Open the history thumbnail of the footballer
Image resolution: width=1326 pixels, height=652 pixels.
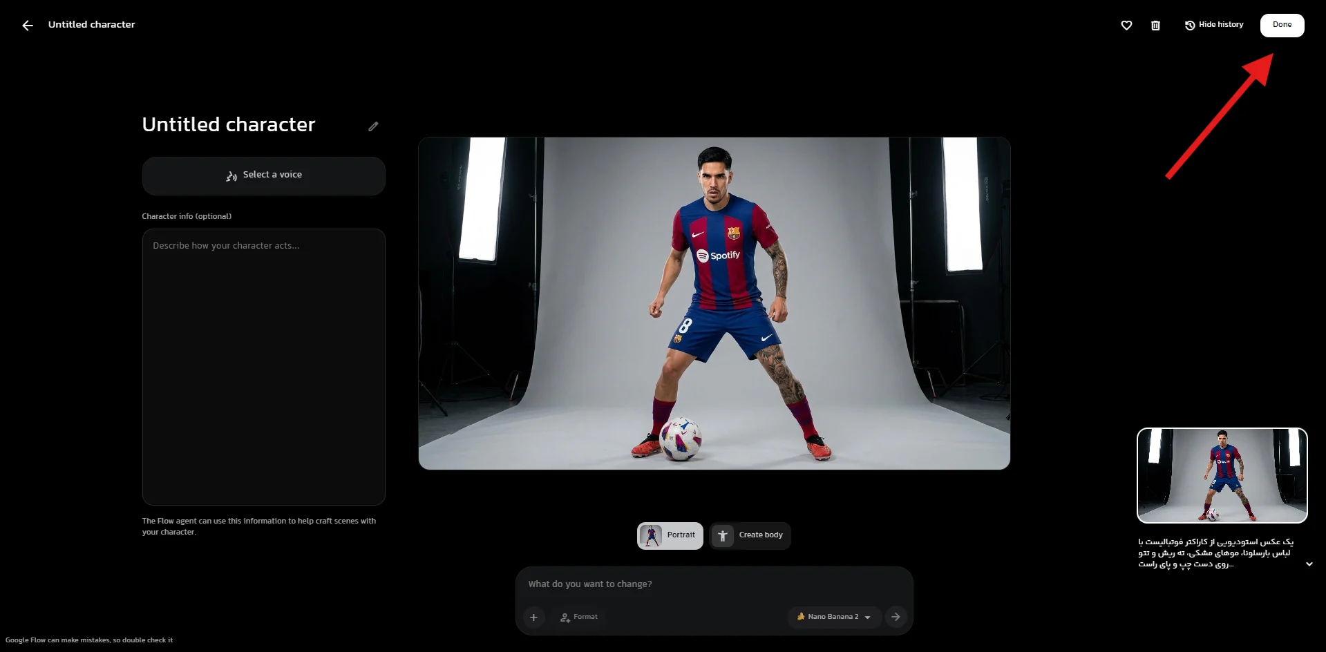click(1222, 475)
